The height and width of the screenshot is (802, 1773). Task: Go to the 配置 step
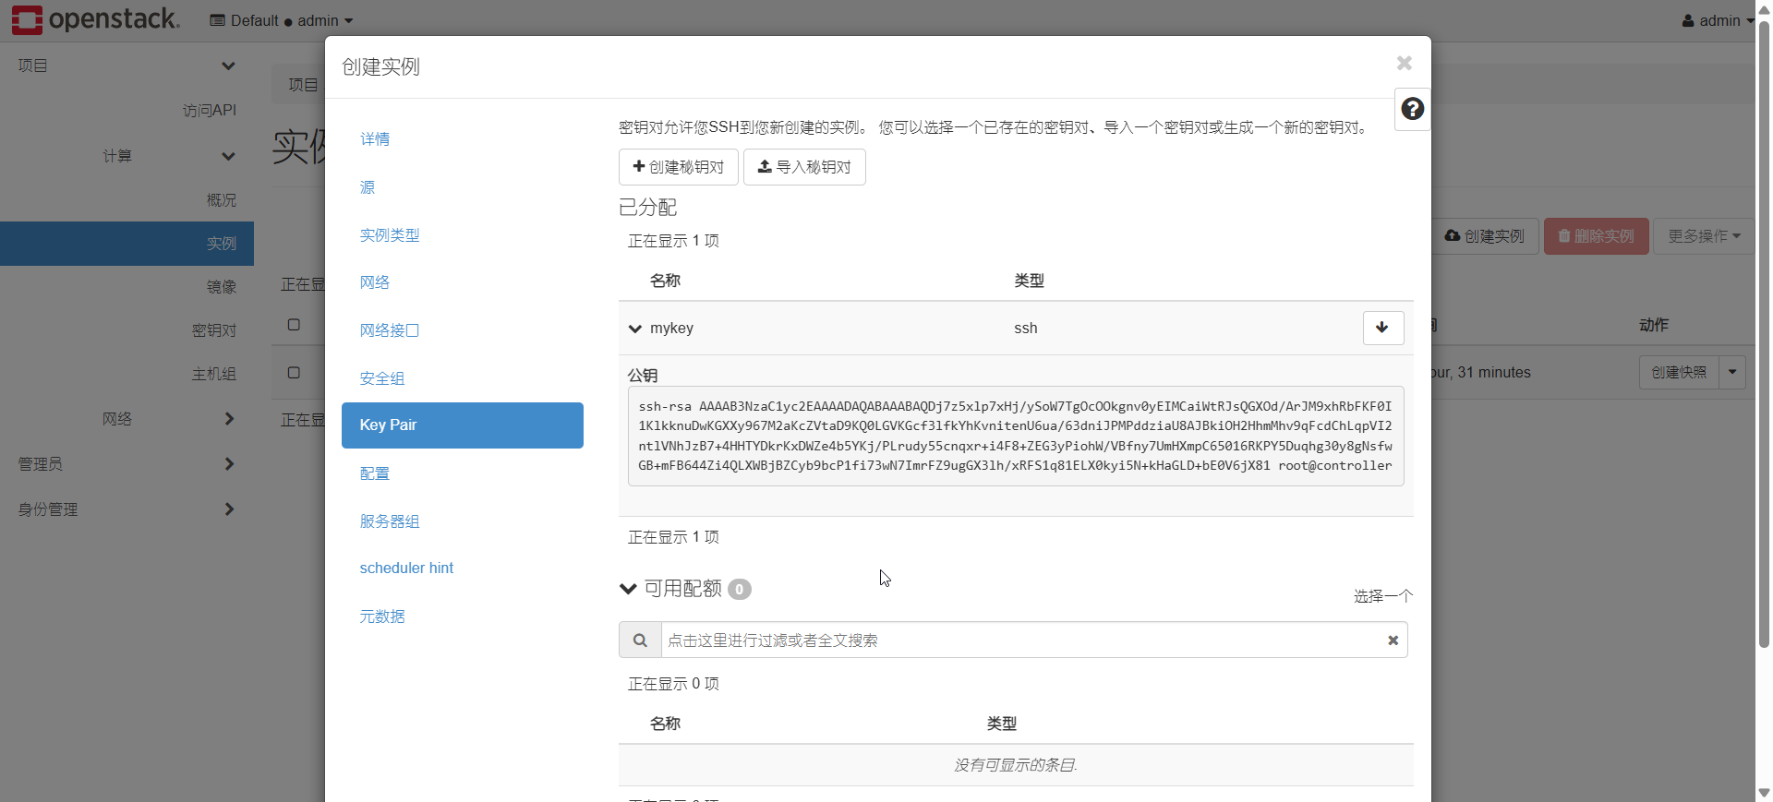375,473
